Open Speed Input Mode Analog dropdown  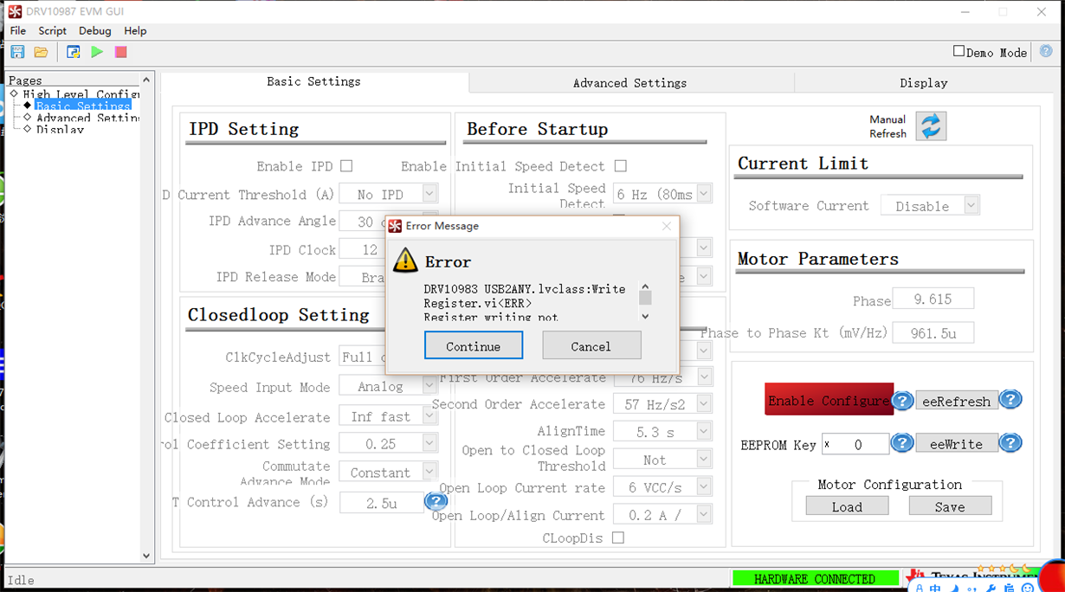429,386
